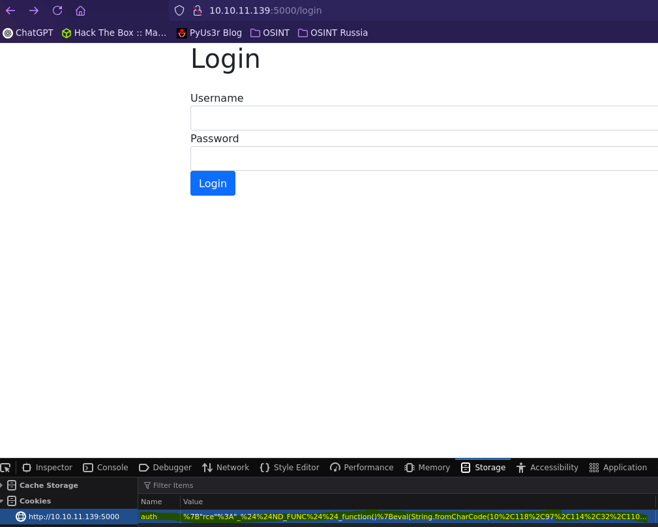
Task: Focus the Password input field
Action: coord(425,158)
